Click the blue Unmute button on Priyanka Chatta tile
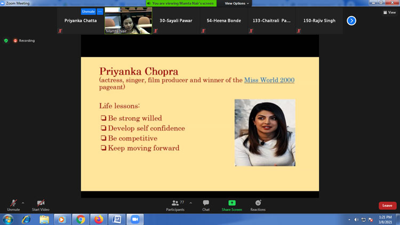The image size is (400, 225). 88,12
